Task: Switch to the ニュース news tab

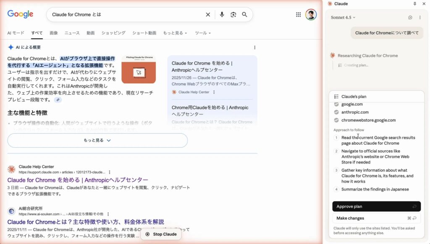Action: [x=72, y=33]
